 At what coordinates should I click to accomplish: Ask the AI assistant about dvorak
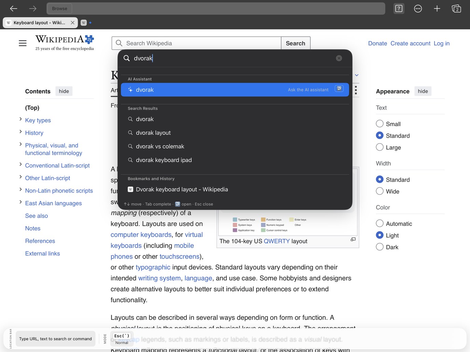[x=235, y=90]
